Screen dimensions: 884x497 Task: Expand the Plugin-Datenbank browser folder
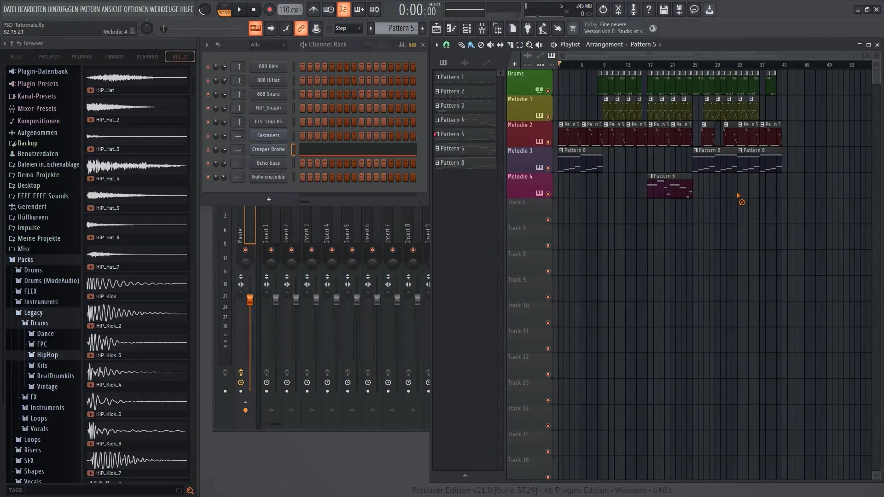click(42, 71)
